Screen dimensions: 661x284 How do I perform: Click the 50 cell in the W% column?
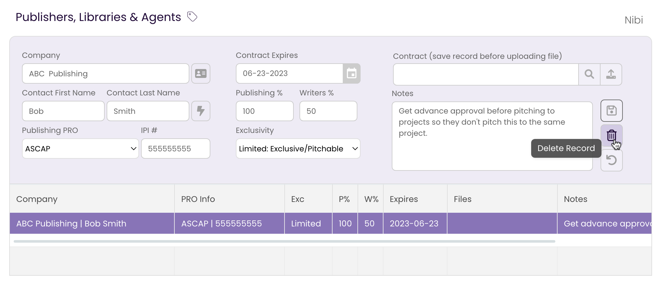tap(370, 223)
